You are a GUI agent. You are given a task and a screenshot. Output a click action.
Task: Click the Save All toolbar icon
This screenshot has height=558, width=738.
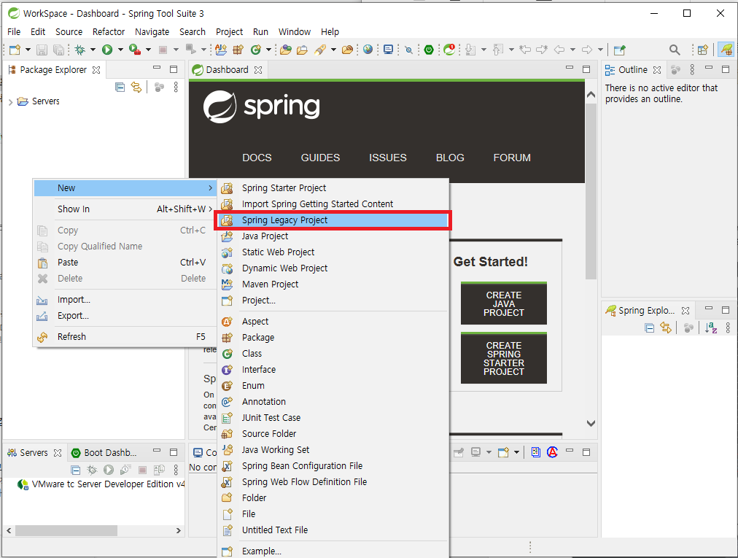point(58,50)
